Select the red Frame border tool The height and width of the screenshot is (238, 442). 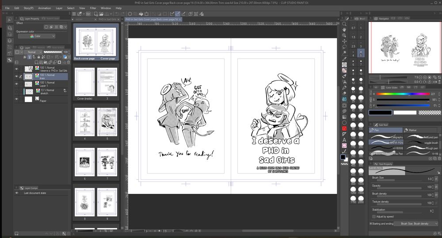click(x=344, y=128)
